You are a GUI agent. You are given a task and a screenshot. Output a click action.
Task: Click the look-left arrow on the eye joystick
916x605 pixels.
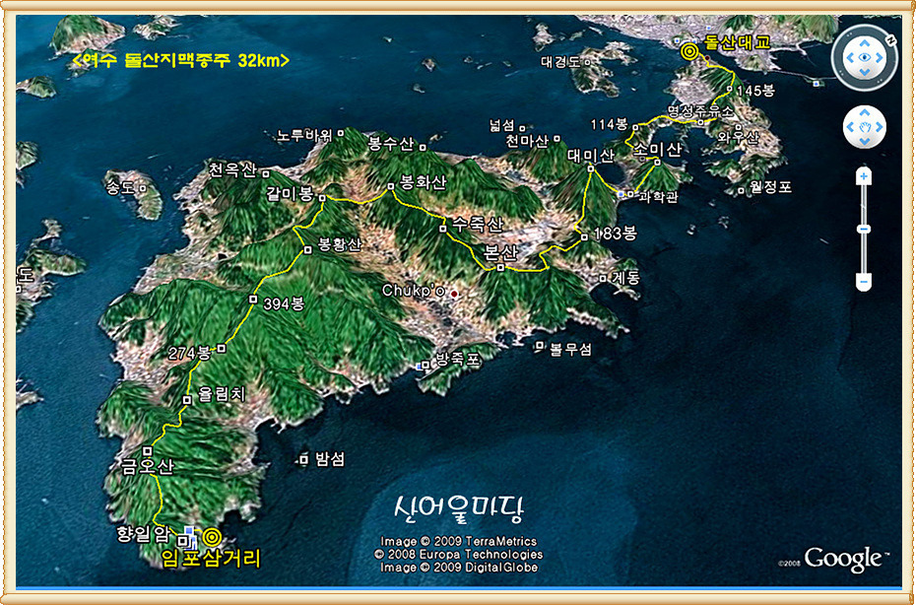tap(850, 57)
